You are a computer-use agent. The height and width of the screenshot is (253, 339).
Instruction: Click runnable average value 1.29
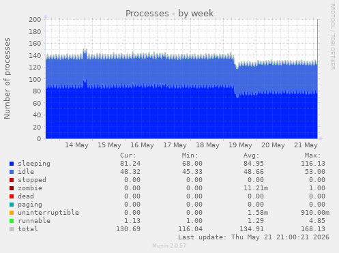click(x=256, y=221)
